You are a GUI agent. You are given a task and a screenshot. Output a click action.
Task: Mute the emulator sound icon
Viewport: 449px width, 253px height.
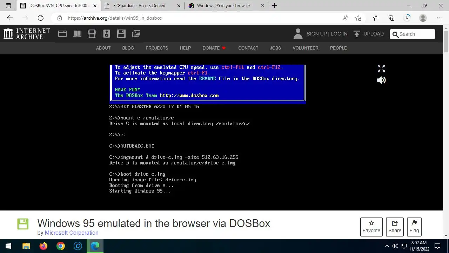pos(381,80)
